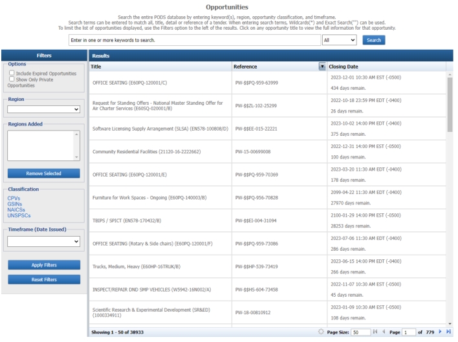
Task: Select reference PW-$$ZL-102-25299
Action: pos(256,105)
